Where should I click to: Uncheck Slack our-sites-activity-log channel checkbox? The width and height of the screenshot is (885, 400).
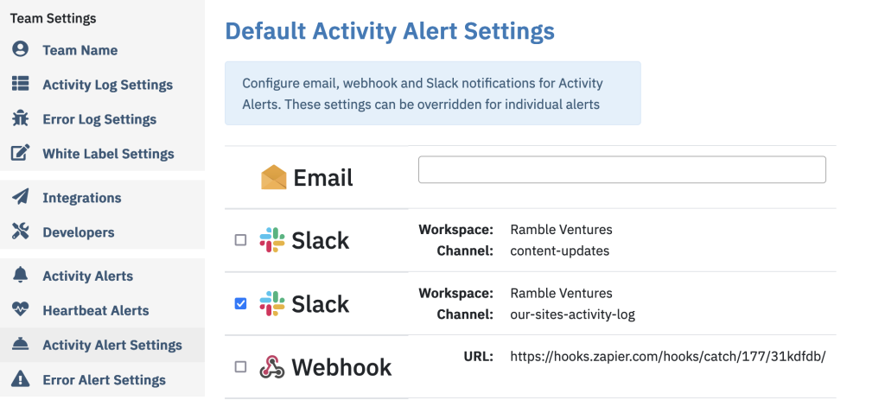[x=240, y=304]
